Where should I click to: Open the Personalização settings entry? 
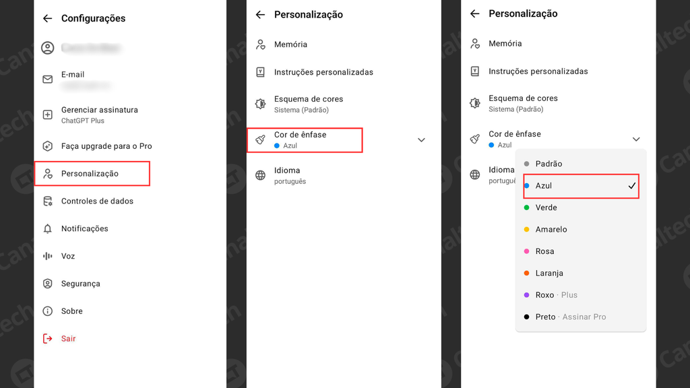pyautogui.click(x=90, y=174)
